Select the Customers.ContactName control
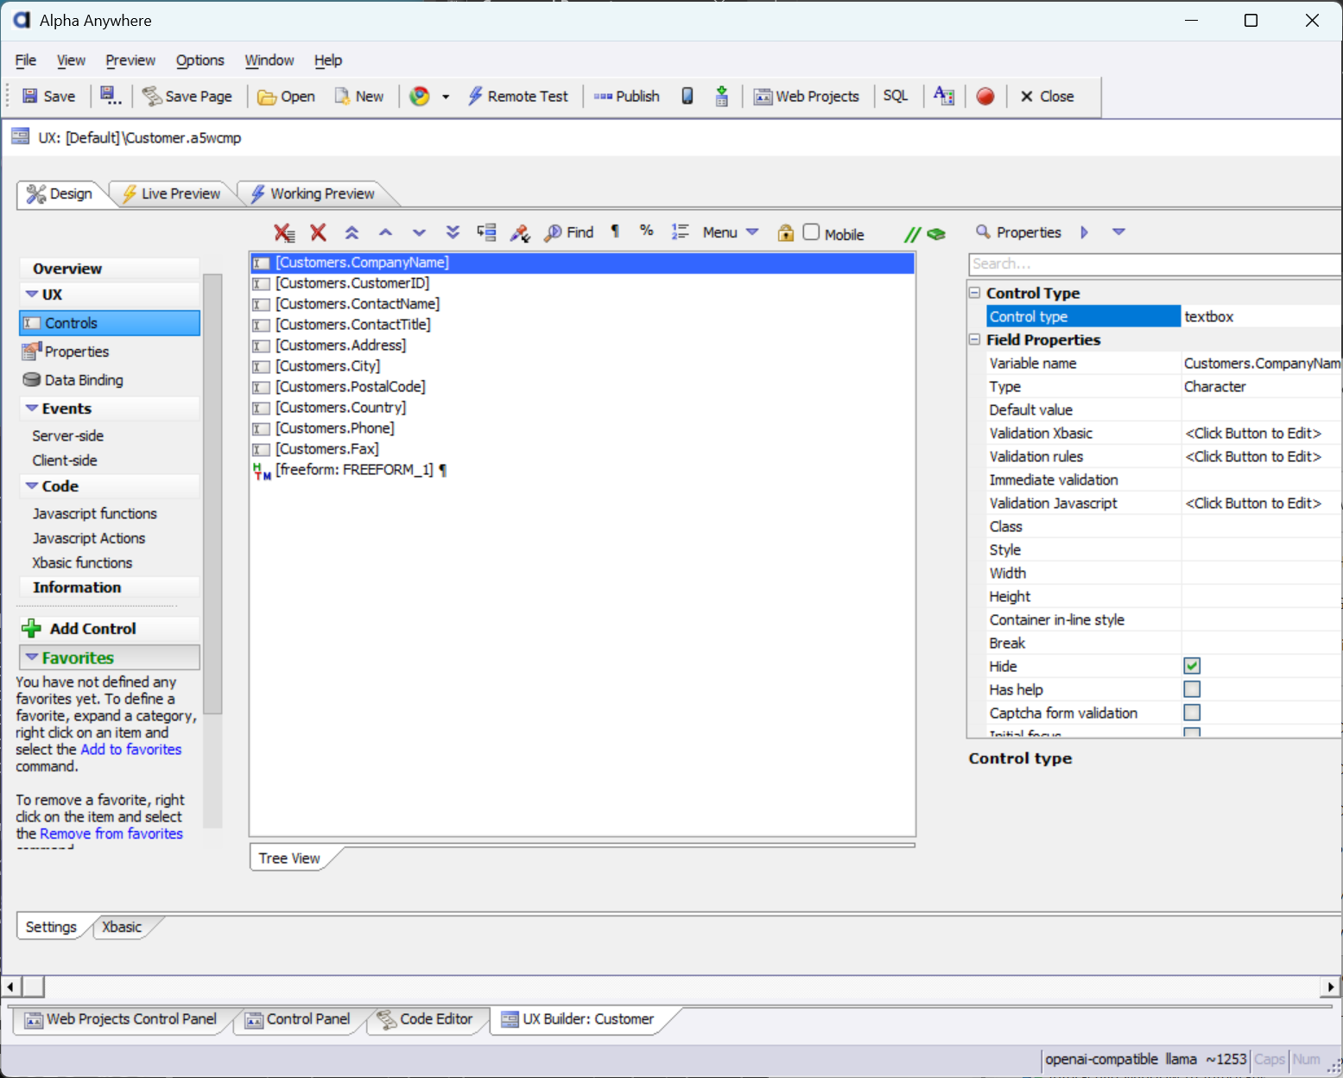Viewport: 1343px width, 1078px height. tap(358, 304)
